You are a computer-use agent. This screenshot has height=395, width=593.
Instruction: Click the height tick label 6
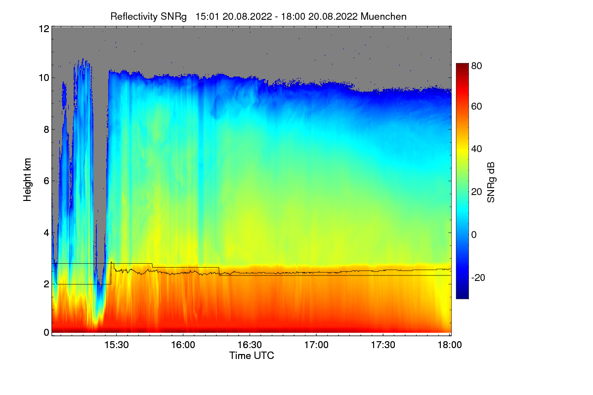(x=46, y=181)
